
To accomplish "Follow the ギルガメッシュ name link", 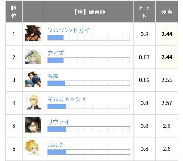I will 66,99.
